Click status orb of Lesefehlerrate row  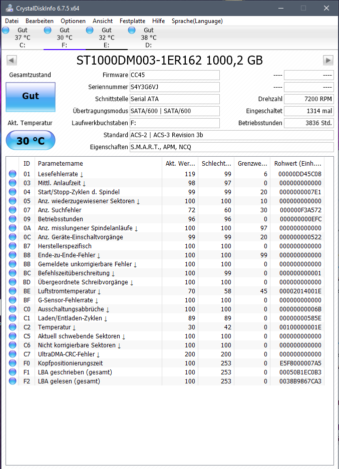point(13,174)
